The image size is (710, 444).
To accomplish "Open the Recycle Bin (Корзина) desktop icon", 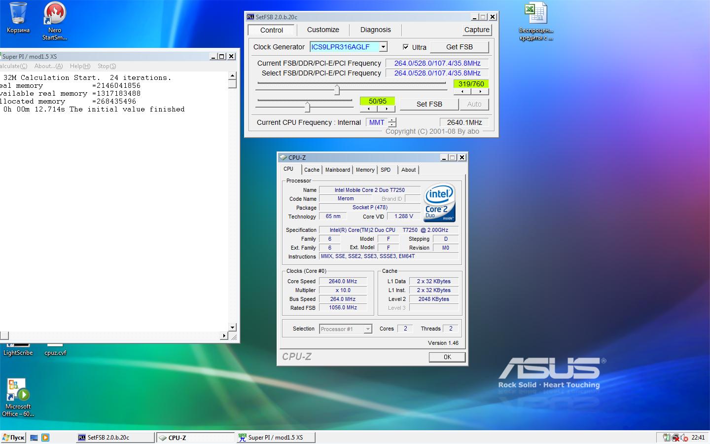I will coord(18,18).
